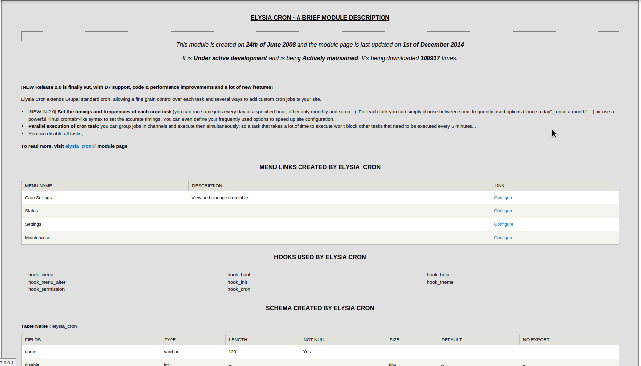Click the FIELDS column header in schema table

point(33,340)
